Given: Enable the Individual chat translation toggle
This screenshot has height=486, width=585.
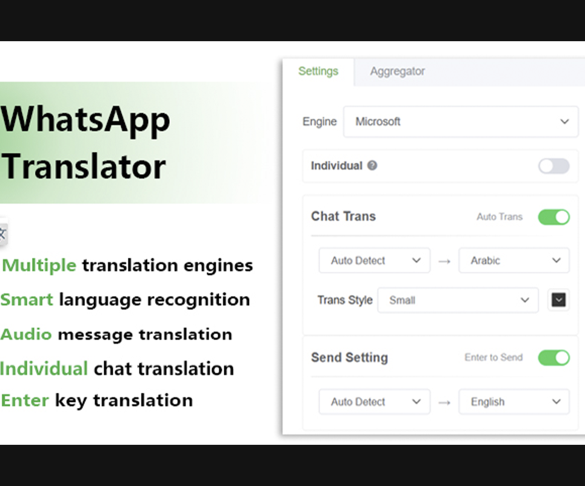Looking at the screenshot, I should pyautogui.click(x=553, y=166).
